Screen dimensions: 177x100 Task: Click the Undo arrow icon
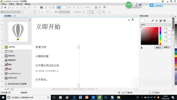[29, 7]
